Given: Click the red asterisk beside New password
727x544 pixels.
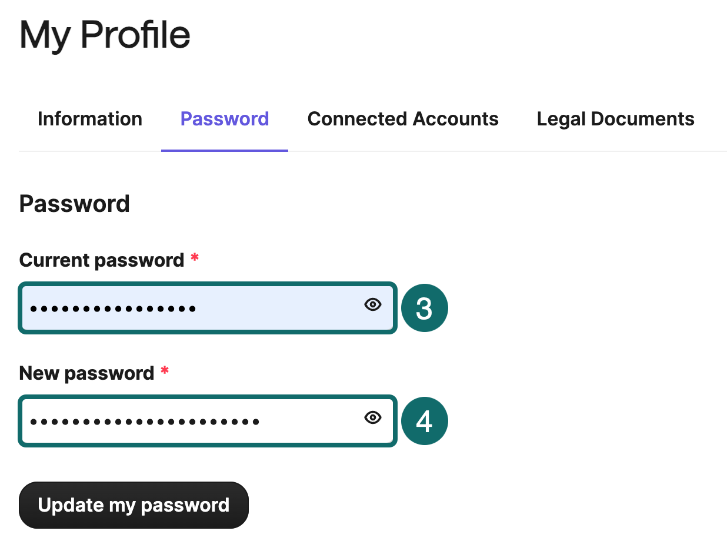Looking at the screenshot, I should click(165, 371).
